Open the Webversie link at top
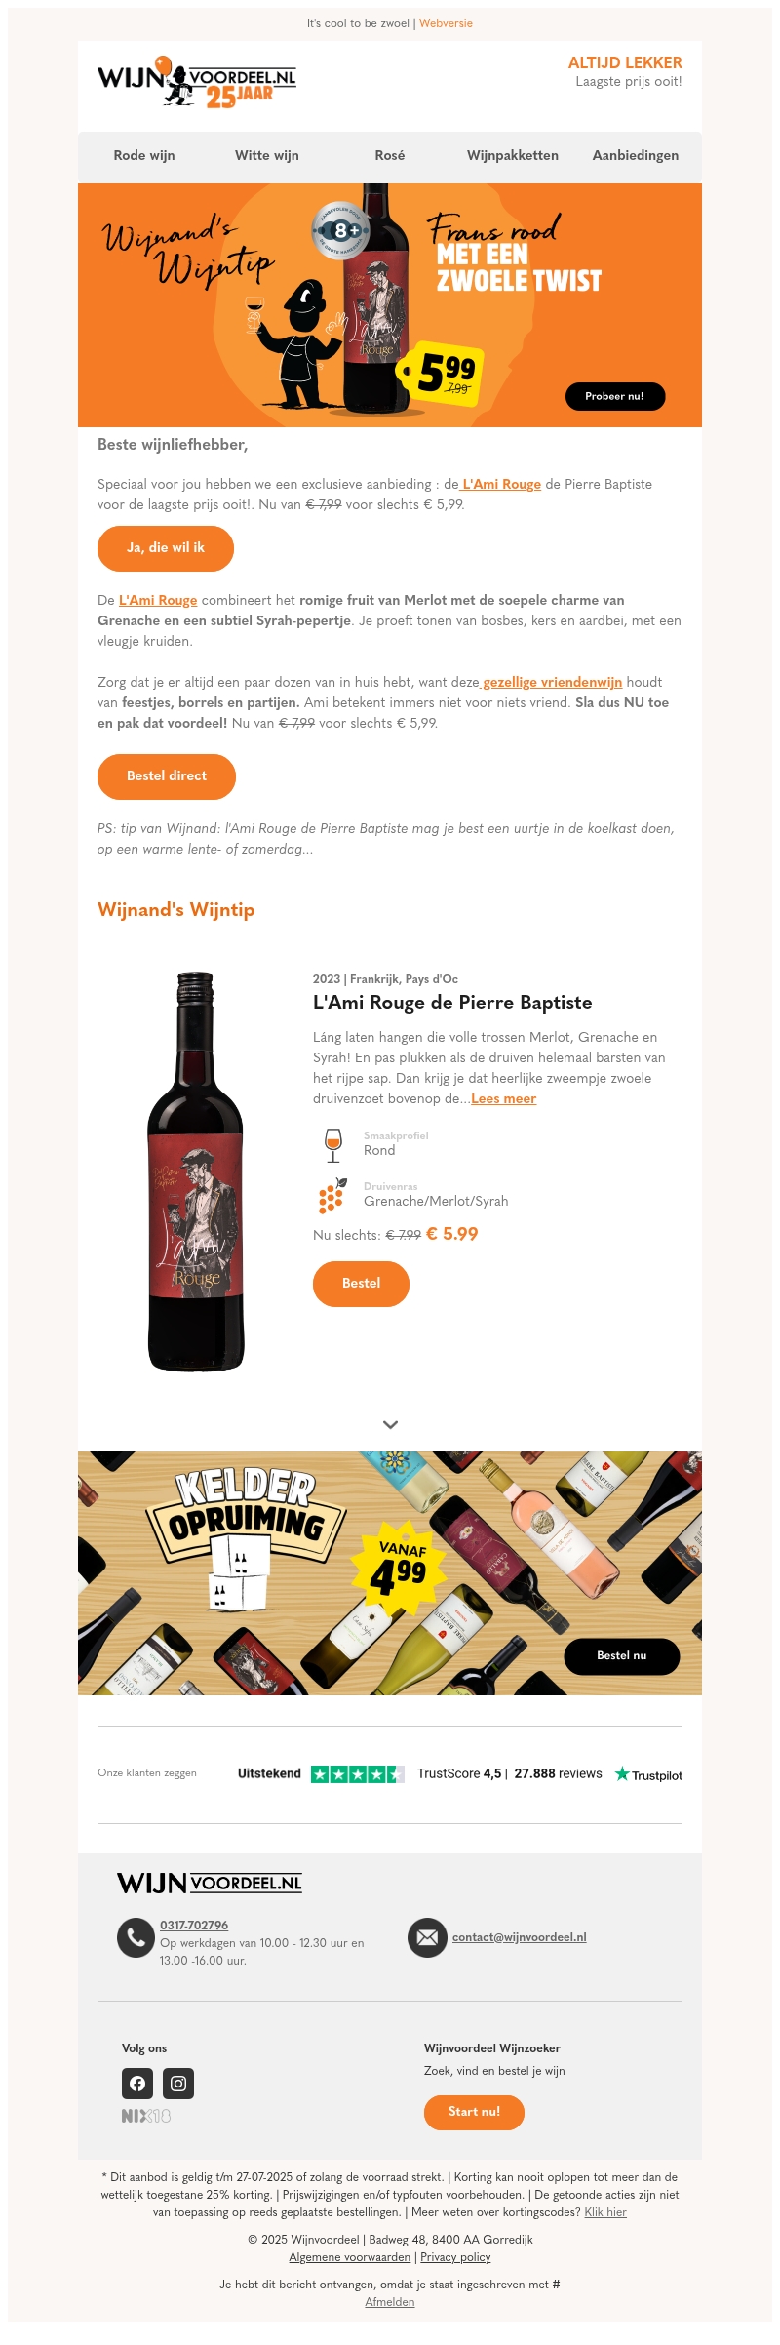The height and width of the screenshot is (2345, 780). pos(446,23)
